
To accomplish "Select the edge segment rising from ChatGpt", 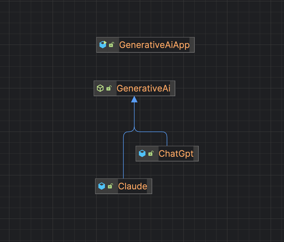I will (167, 140).
